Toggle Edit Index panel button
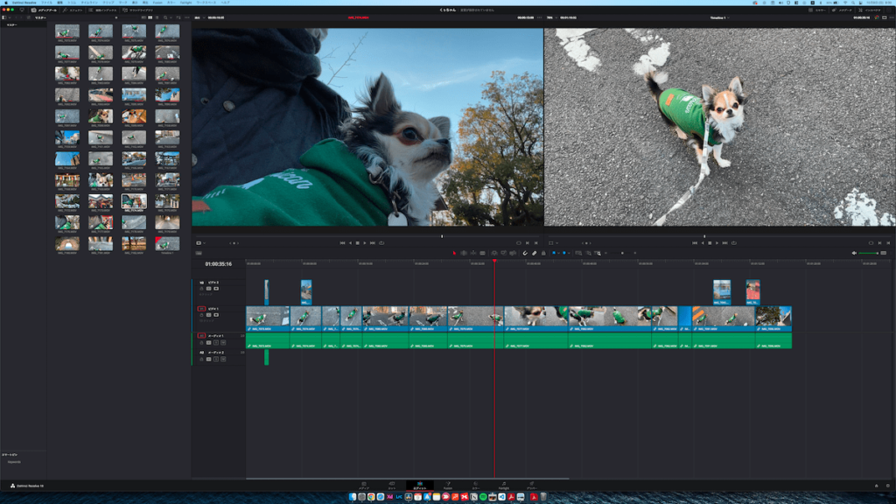 click(102, 10)
